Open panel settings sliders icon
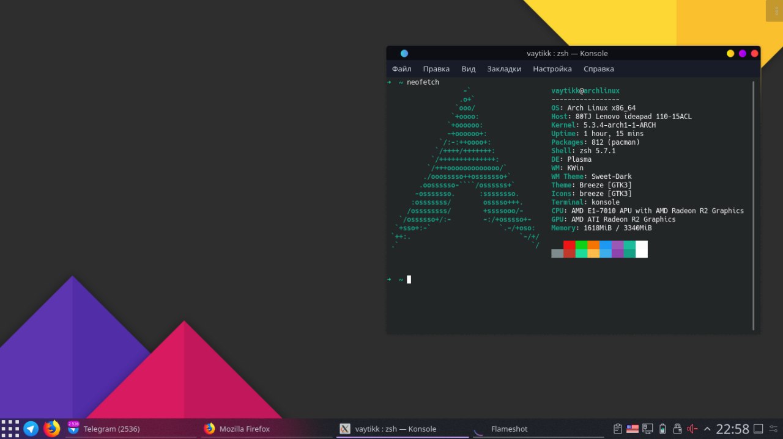Viewport: 783px width, 439px height. point(774,429)
